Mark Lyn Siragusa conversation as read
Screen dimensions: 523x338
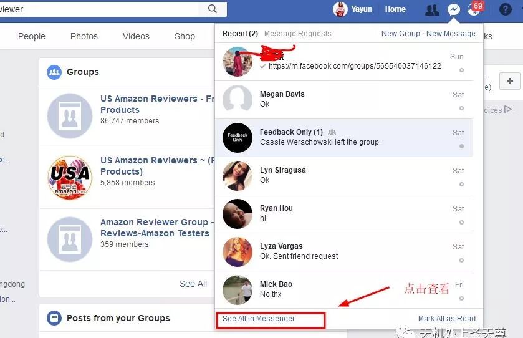point(461,184)
